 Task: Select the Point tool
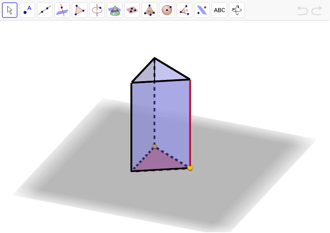(27, 10)
